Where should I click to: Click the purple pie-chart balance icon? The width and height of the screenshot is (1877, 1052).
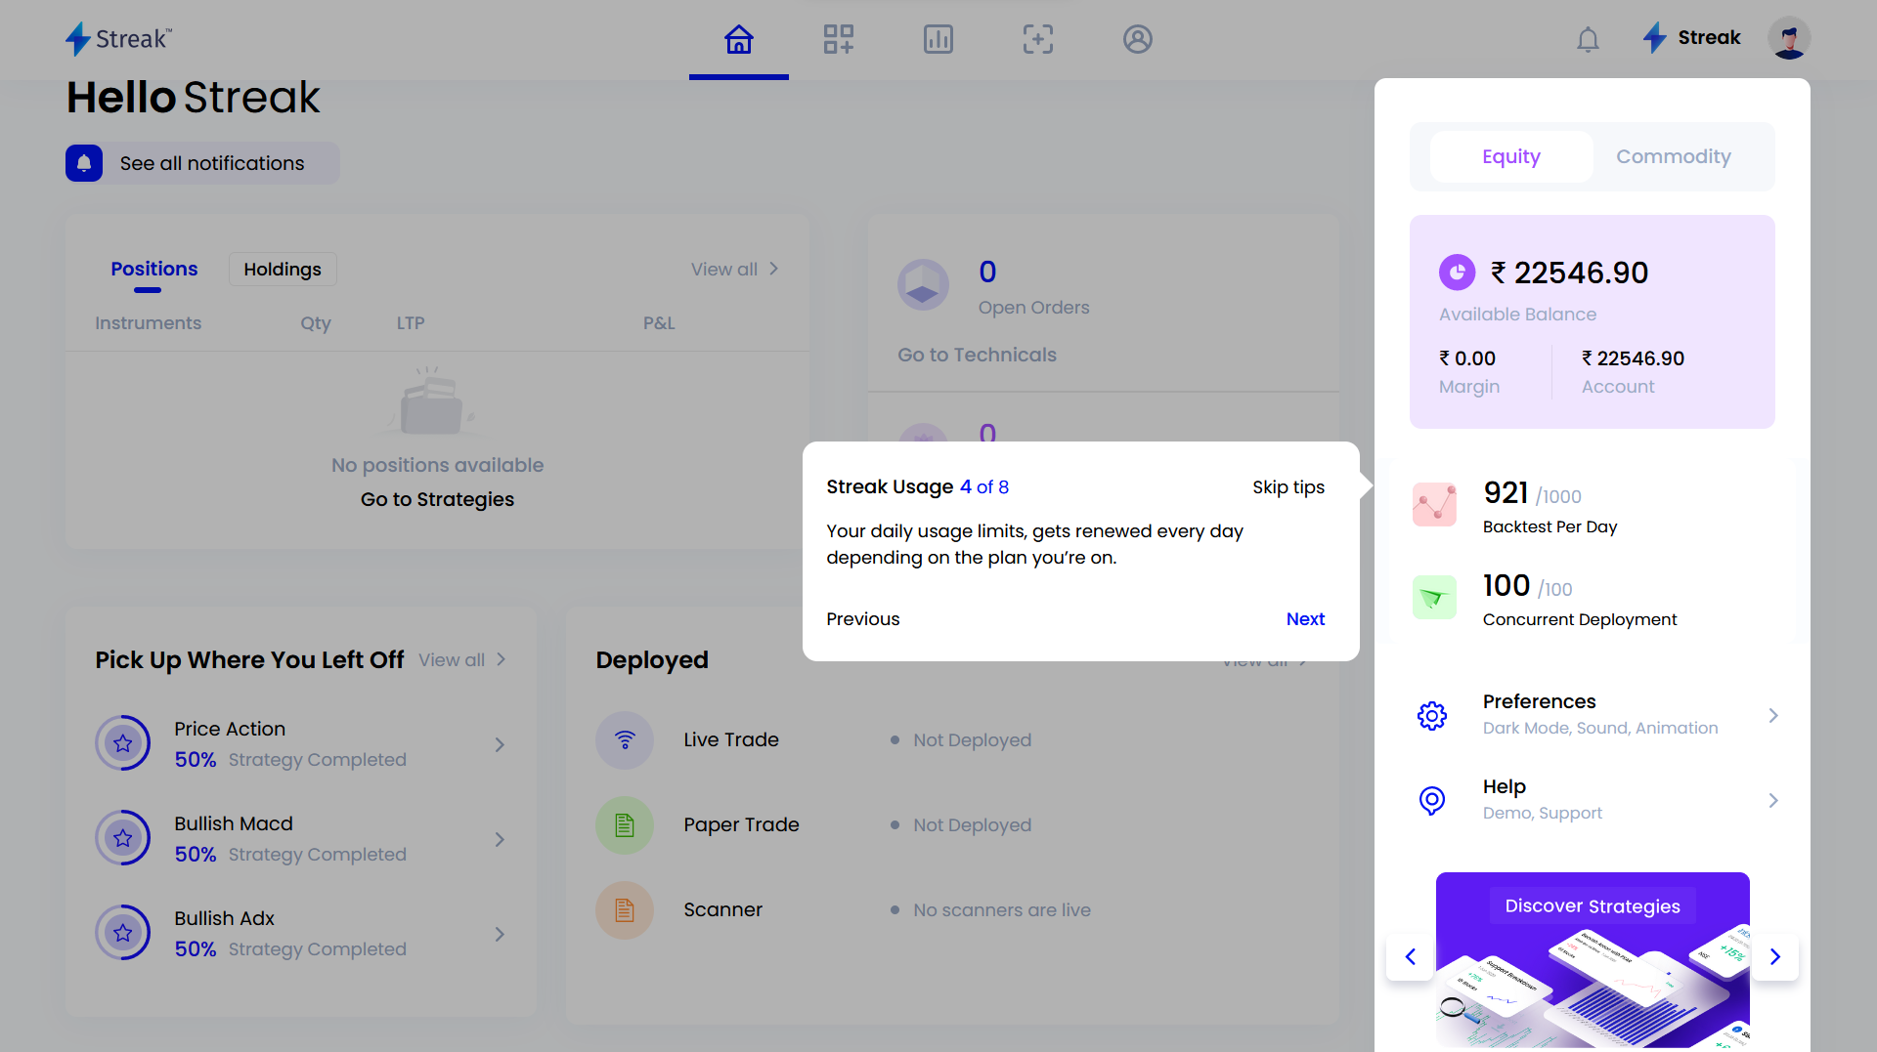(x=1457, y=273)
